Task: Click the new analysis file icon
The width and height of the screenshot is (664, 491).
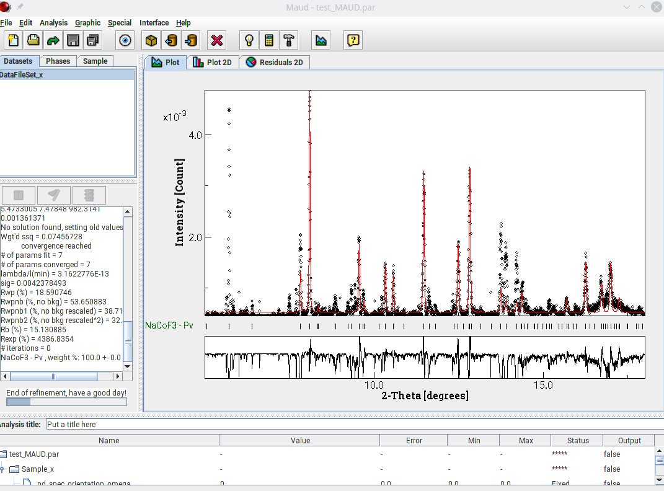Action: pos(13,40)
